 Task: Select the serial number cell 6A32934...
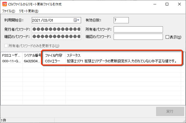32,61
